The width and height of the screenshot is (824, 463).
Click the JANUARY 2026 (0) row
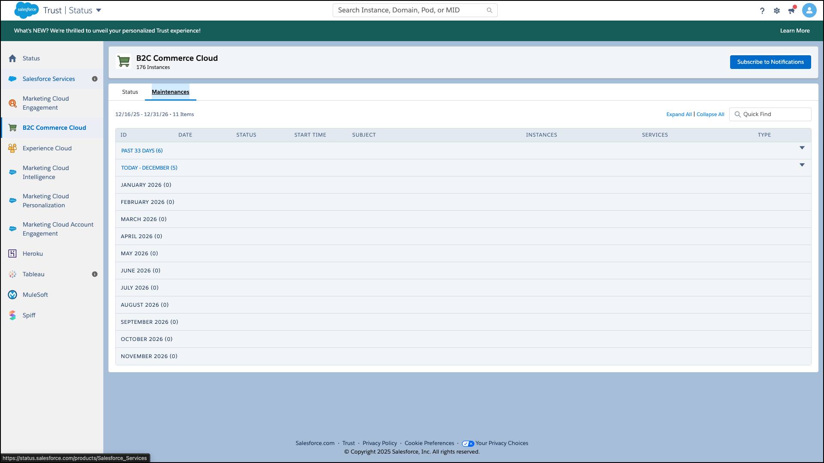463,185
